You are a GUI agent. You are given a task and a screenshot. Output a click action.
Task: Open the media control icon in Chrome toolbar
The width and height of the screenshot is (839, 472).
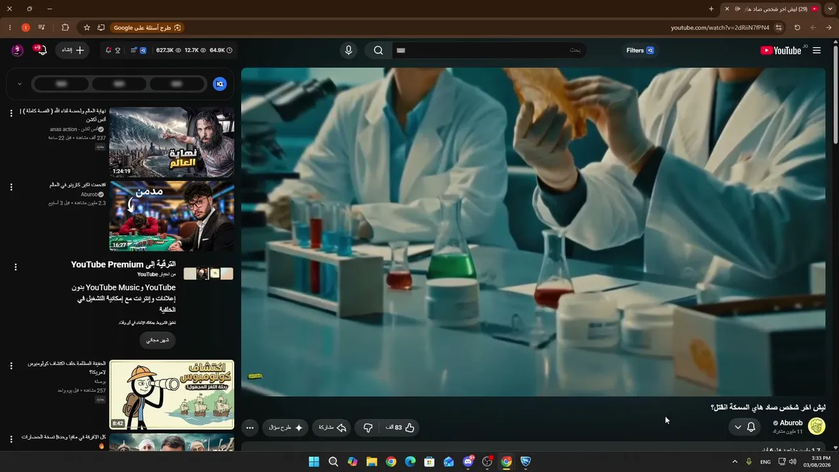41,28
